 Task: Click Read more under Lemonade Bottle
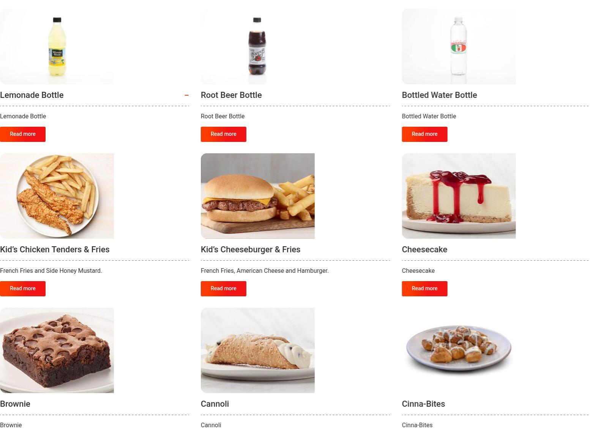23,134
